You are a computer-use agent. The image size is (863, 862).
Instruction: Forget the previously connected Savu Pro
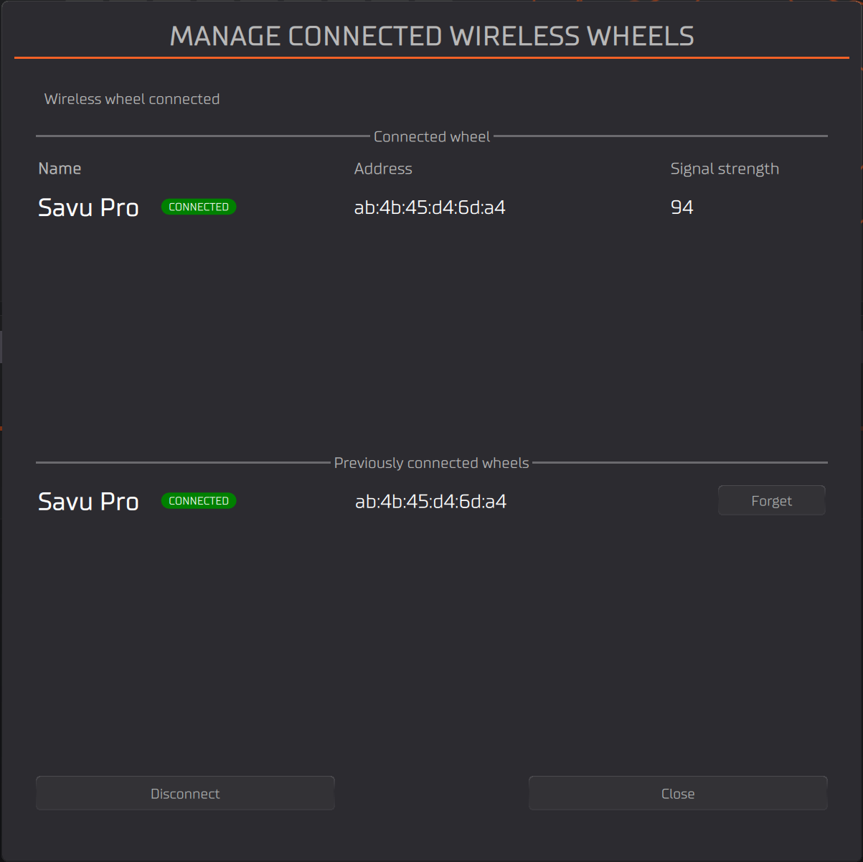(771, 501)
